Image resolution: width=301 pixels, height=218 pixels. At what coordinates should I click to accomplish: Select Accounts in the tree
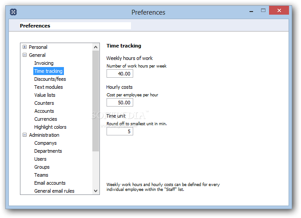(x=44, y=111)
